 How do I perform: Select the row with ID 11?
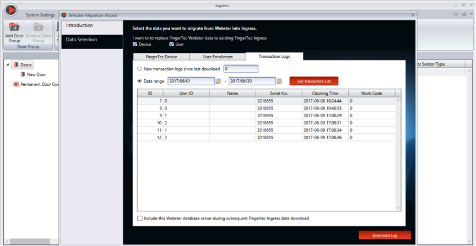[x=266, y=130]
